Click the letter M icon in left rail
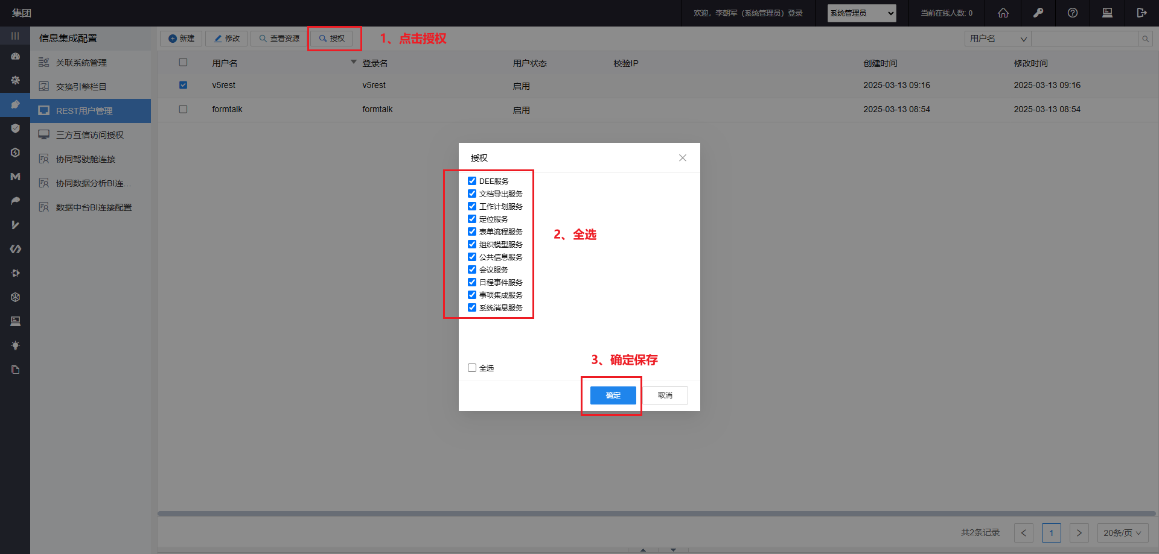The image size is (1159, 554). tap(15, 177)
